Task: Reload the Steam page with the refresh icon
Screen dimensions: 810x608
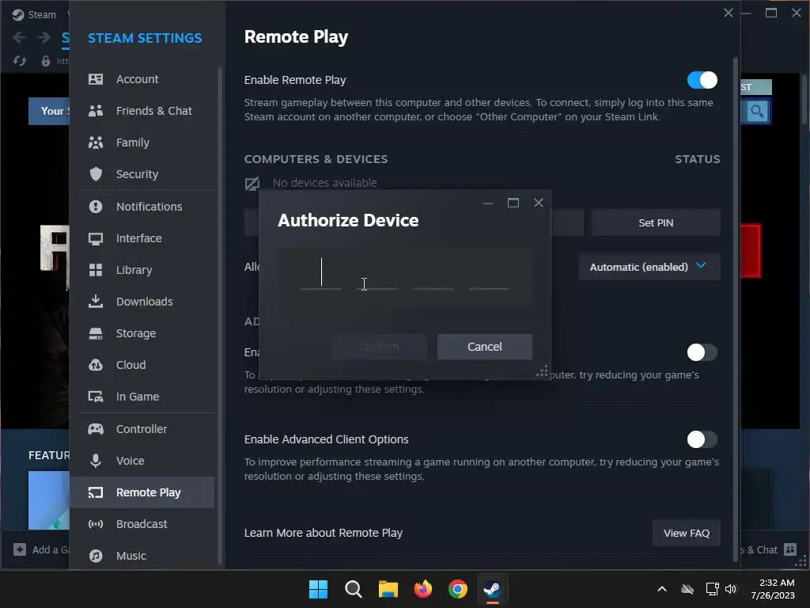Action: 20,61
